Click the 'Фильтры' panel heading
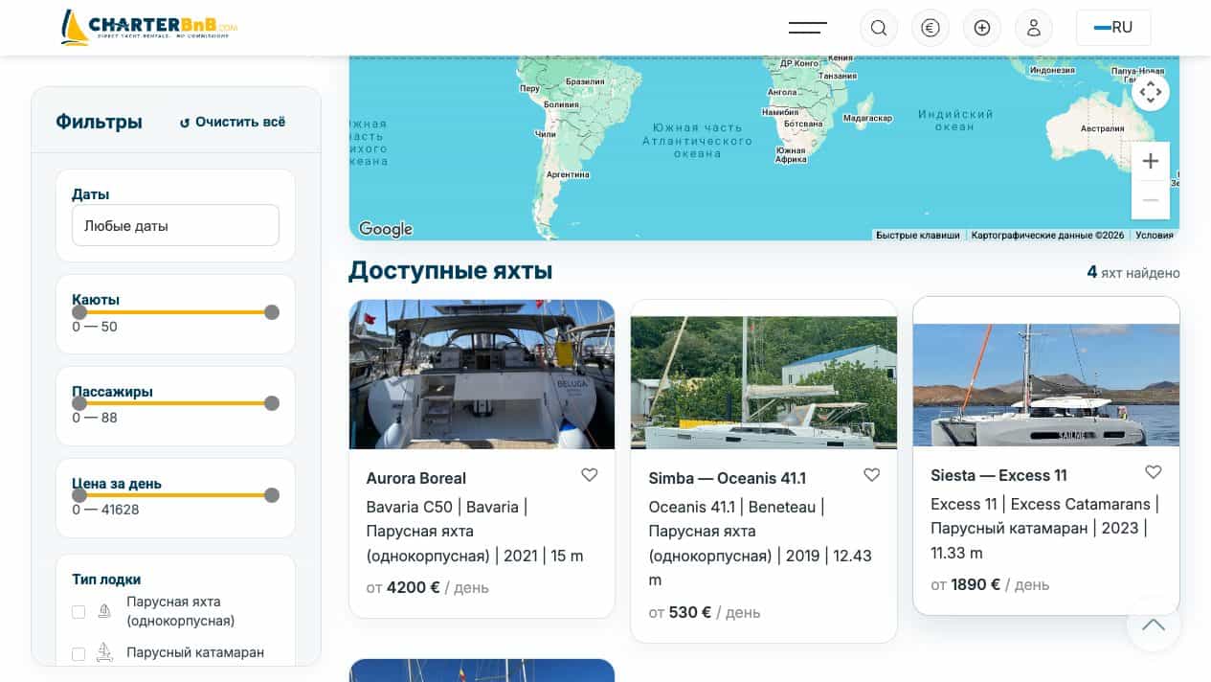The width and height of the screenshot is (1211, 682). tap(99, 122)
